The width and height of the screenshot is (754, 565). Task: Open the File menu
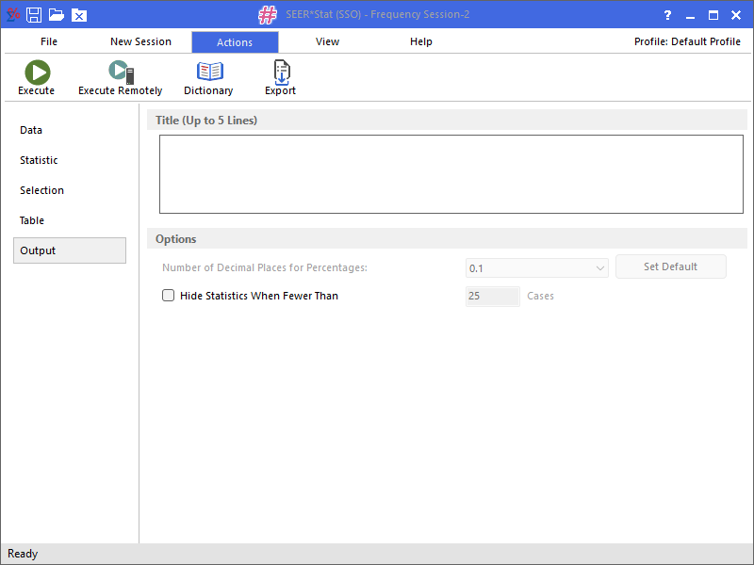49,41
